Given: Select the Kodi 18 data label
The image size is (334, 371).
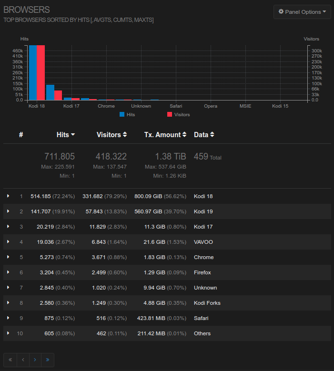Looking at the screenshot, I should (x=203, y=196).
